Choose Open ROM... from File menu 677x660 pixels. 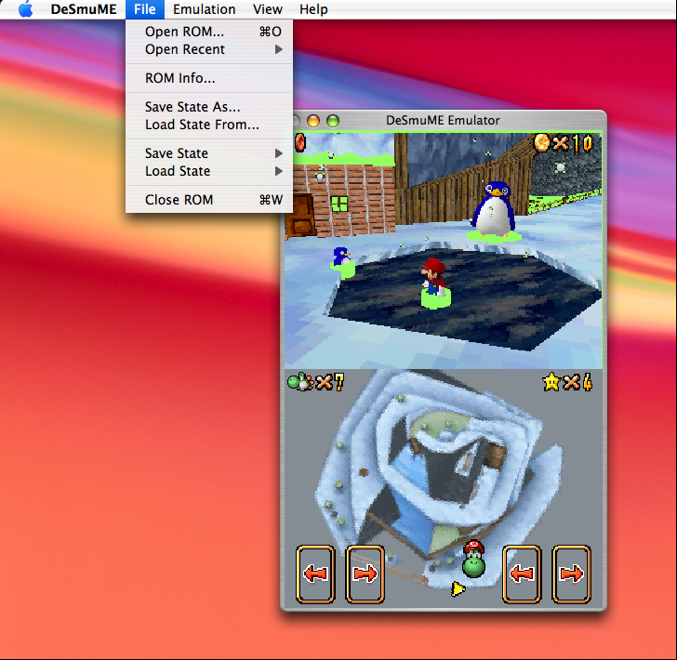pyautogui.click(x=209, y=32)
